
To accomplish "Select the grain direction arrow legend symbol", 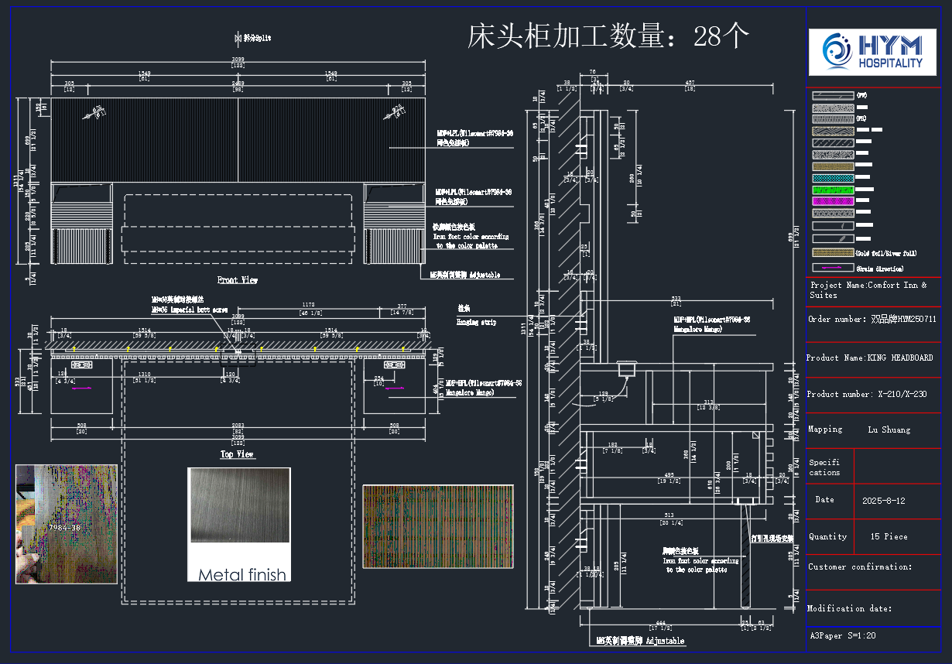I will [832, 268].
